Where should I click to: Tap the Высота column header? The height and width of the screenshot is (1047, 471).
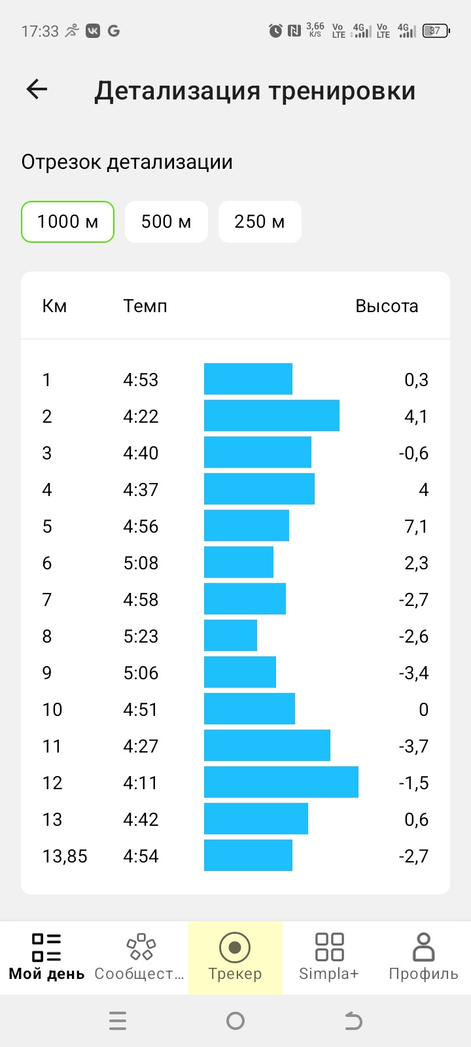(387, 306)
